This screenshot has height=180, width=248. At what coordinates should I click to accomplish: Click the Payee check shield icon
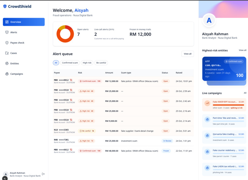[x=7, y=42]
